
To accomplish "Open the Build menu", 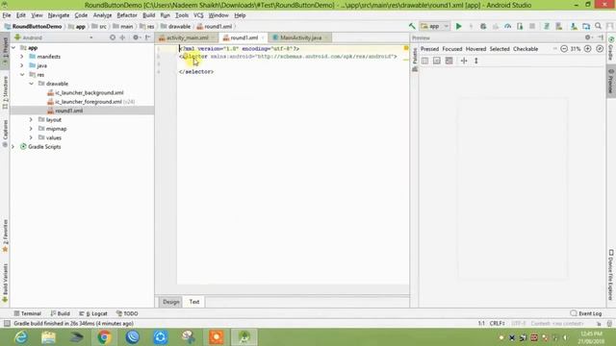I will coord(148,15).
